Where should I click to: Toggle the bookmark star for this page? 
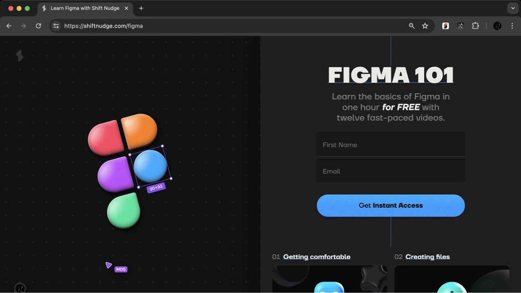tap(425, 26)
